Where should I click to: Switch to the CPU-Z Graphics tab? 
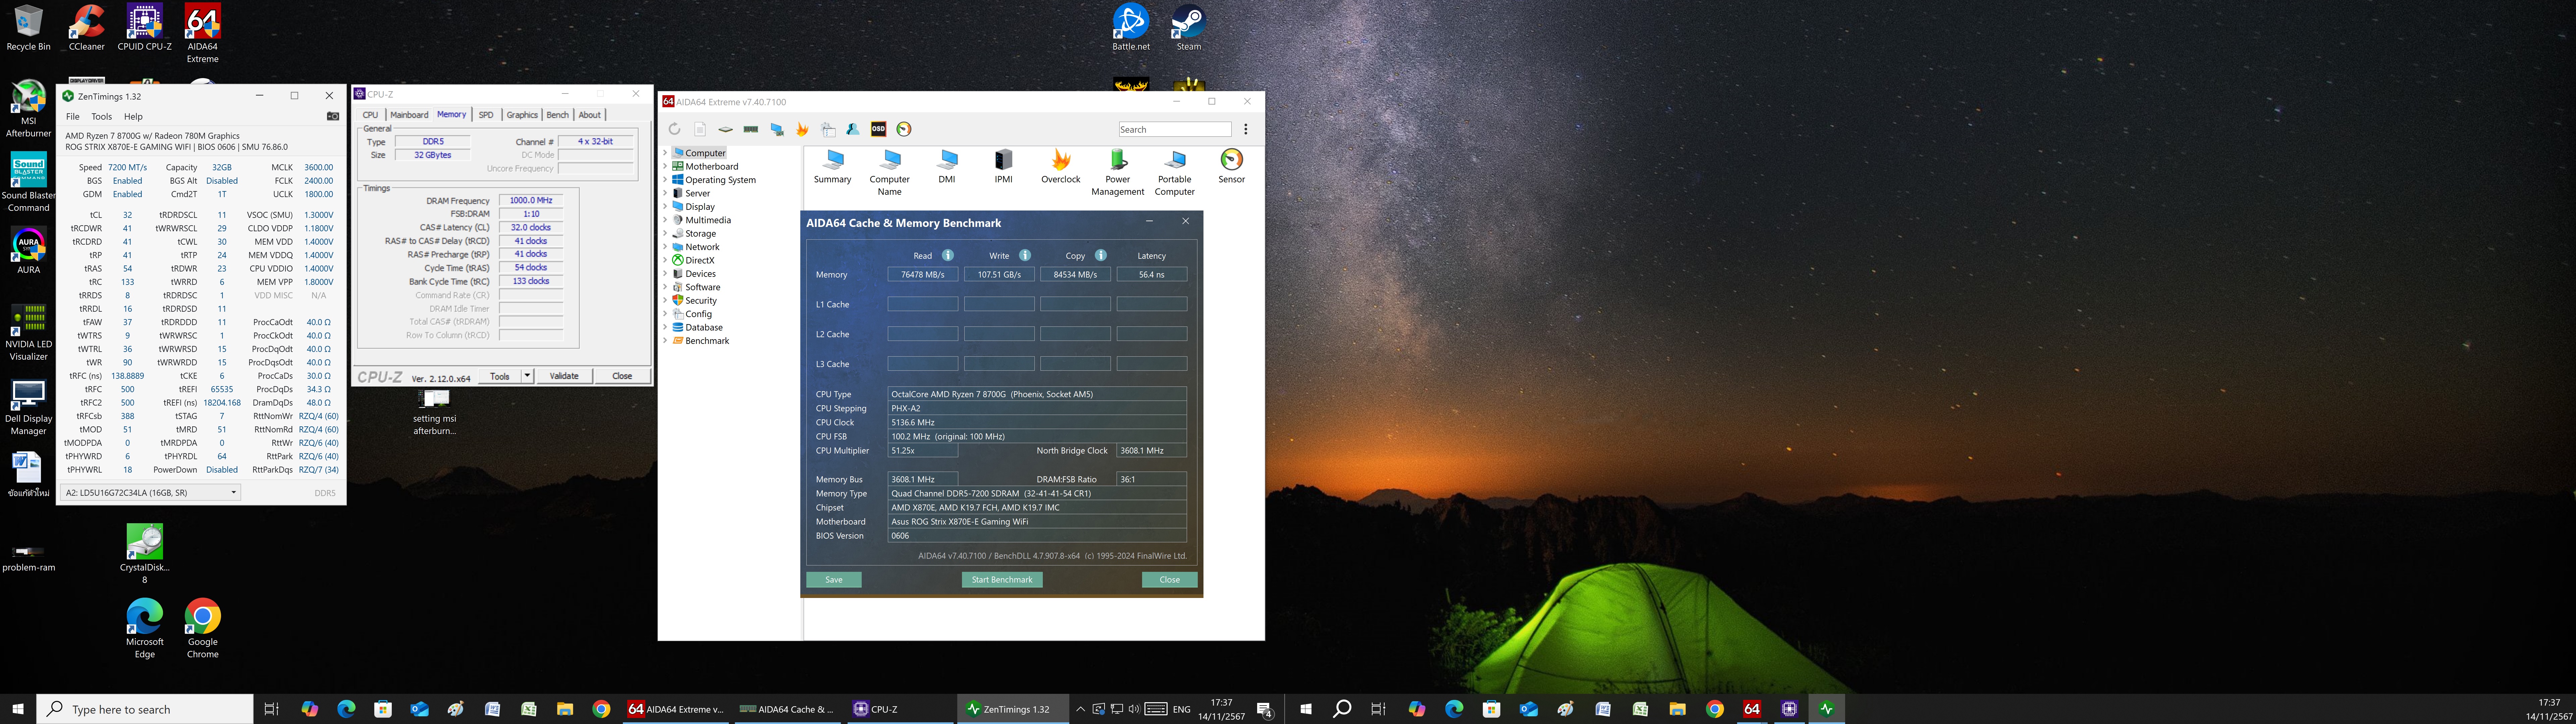522,115
